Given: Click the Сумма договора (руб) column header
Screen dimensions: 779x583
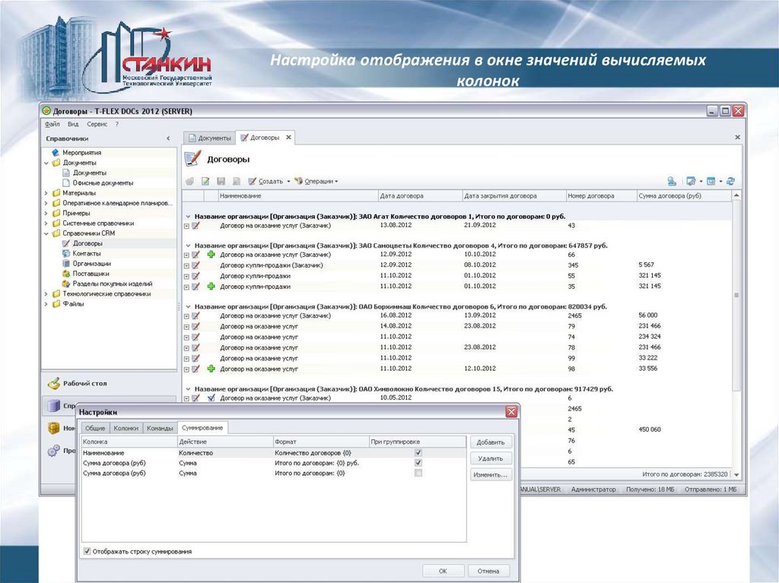Looking at the screenshot, I should pyautogui.click(x=669, y=196).
